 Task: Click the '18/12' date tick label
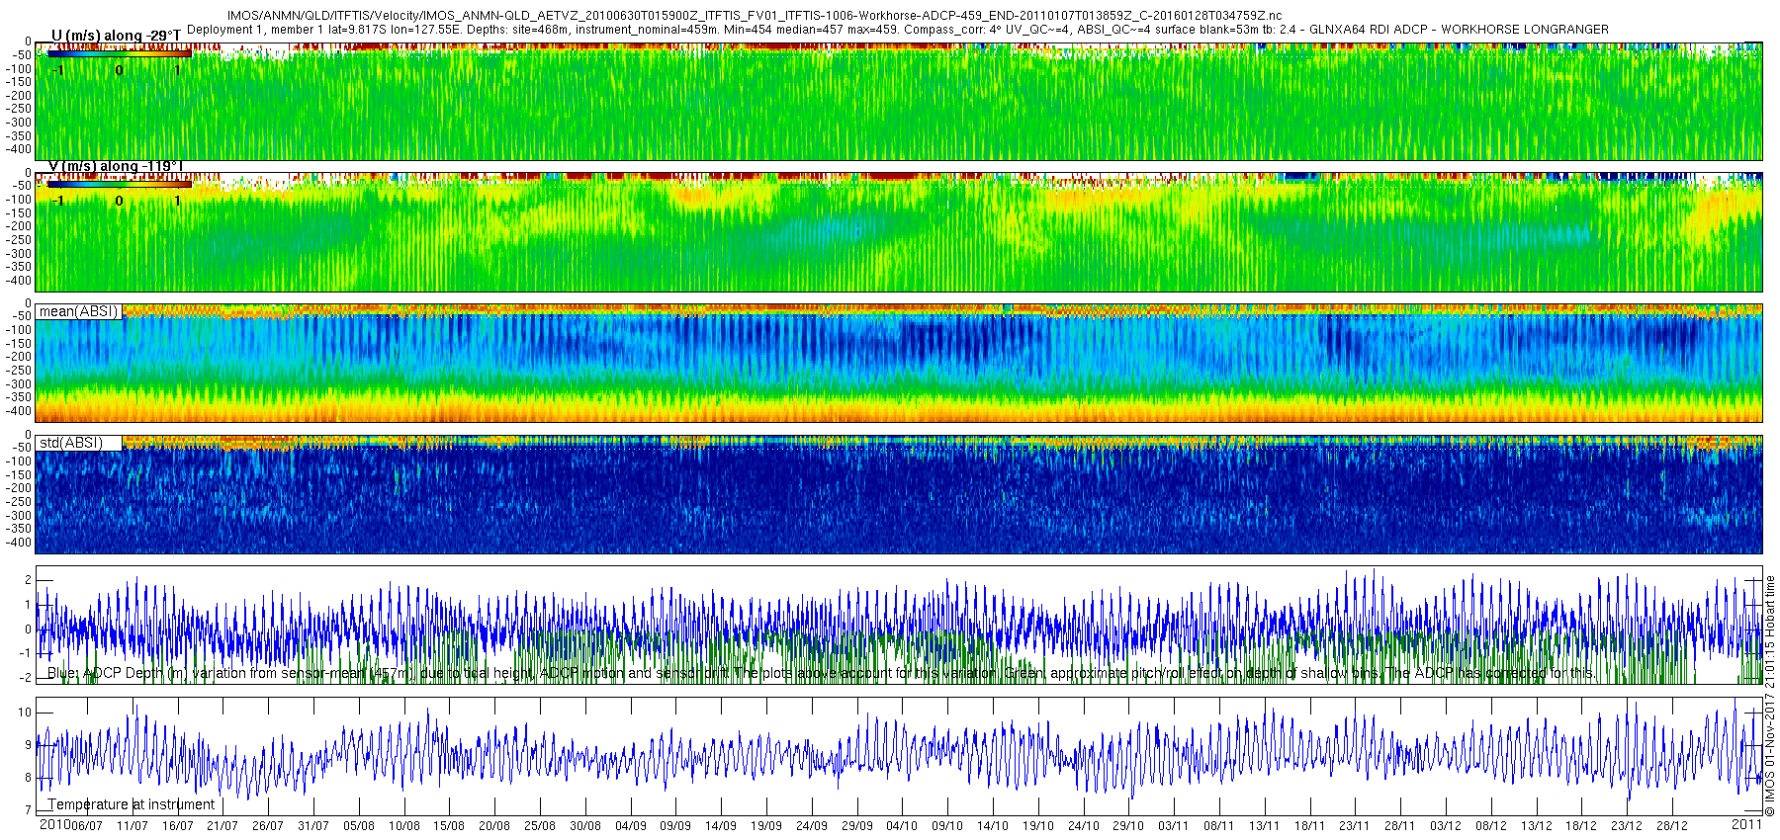[x=1581, y=826]
